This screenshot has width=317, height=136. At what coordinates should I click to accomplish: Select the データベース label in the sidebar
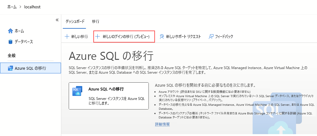[24, 42]
